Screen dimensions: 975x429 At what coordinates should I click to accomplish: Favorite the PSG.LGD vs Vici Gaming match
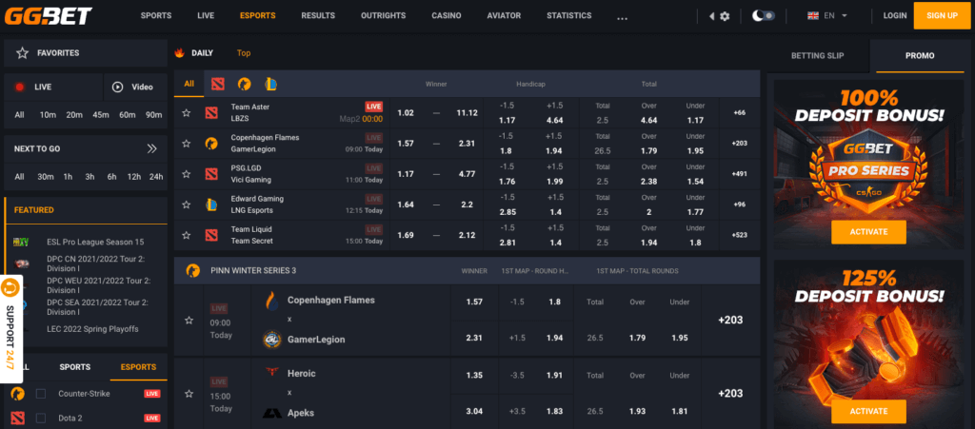click(186, 174)
